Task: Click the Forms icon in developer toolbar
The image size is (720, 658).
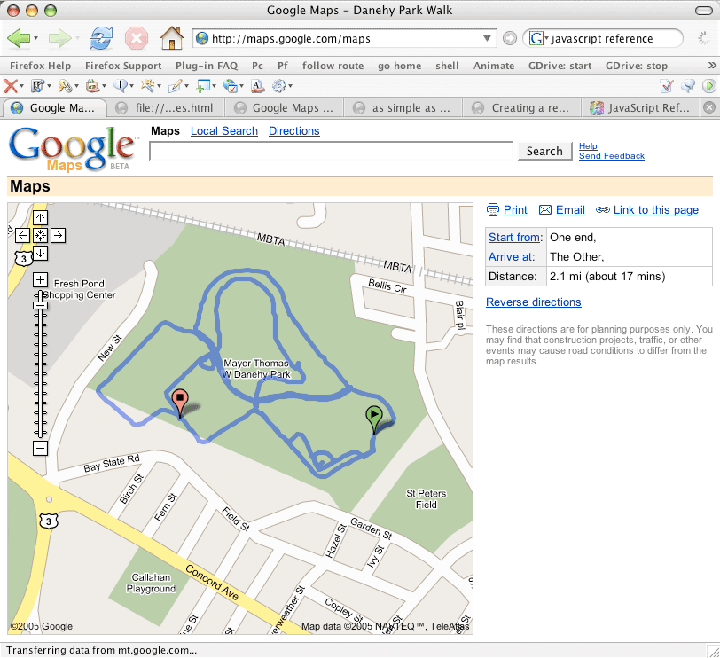Action: [x=66, y=86]
